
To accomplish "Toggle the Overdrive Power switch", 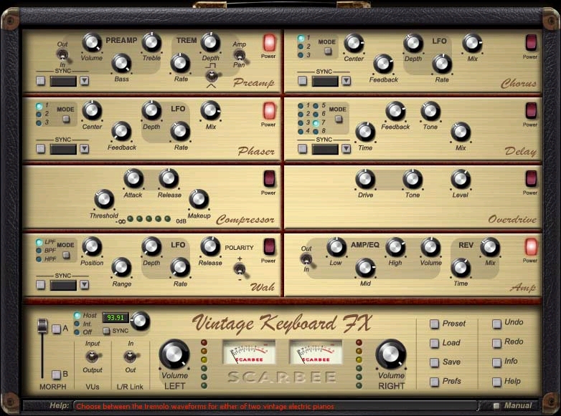I will [531, 178].
